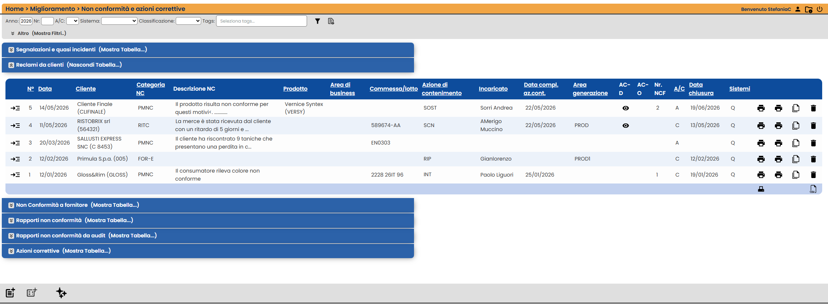Click the Anno field showing 2026
Screen dimensions: 828x304
click(x=26, y=21)
